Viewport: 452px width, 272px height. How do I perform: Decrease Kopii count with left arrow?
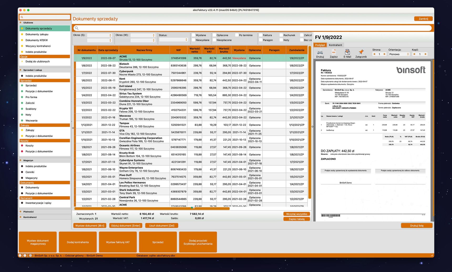click(x=414, y=54)
